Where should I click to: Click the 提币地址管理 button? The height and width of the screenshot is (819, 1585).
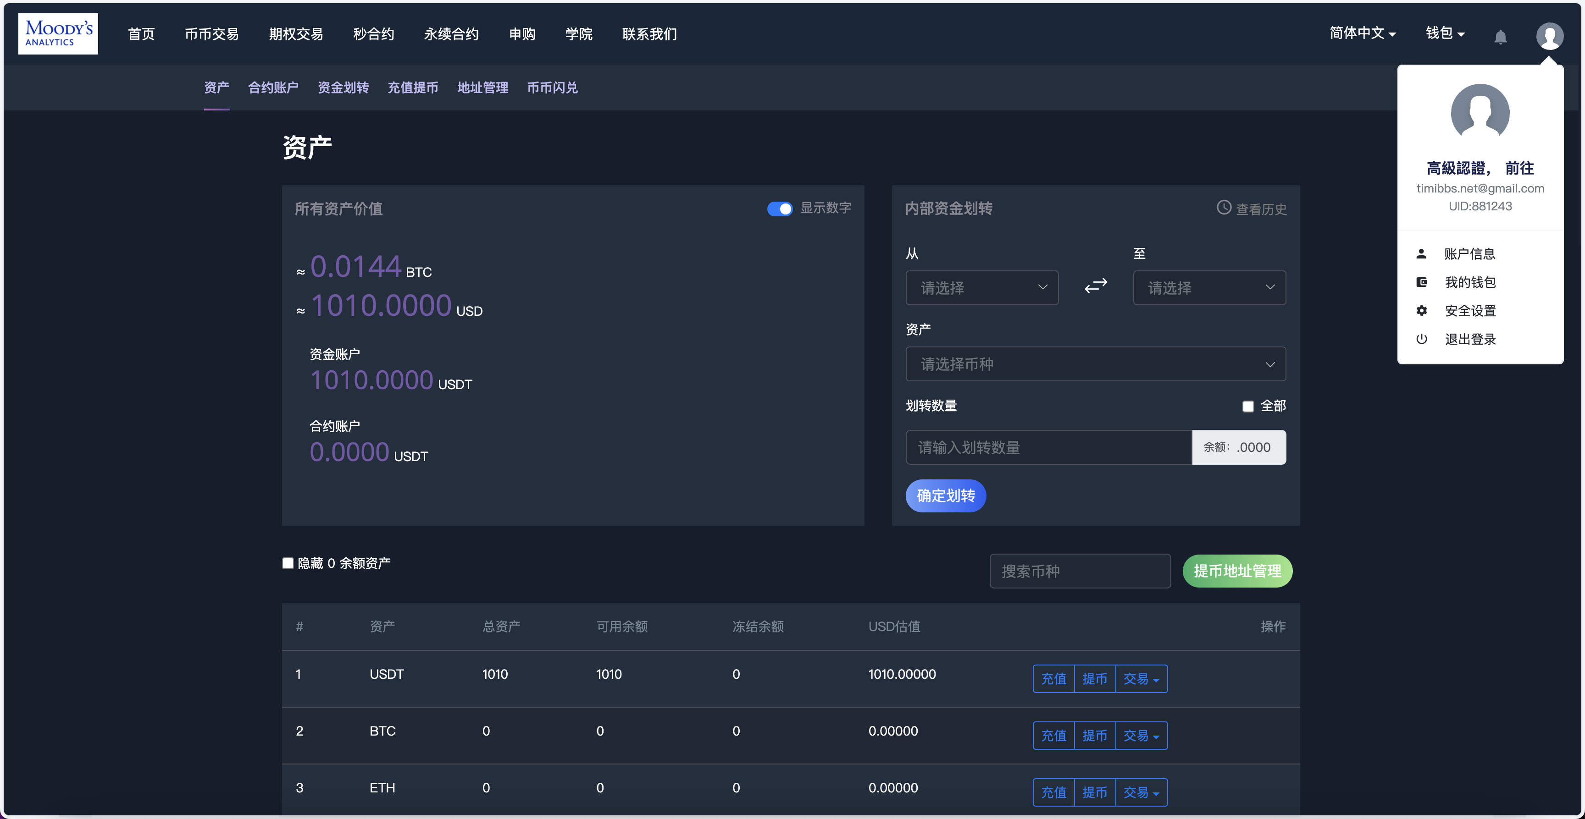point(1237,571)
